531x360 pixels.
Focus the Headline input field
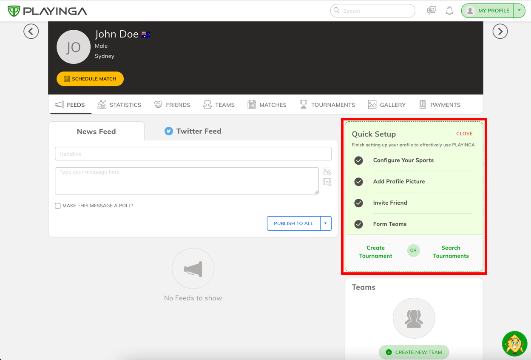(193, 154)
